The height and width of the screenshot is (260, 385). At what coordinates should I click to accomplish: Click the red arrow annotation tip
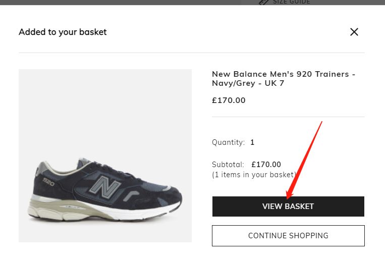tap(289, 197)
